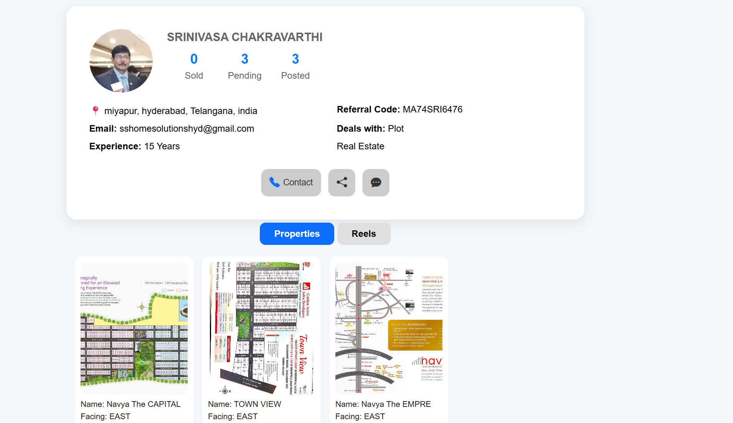Screen dimensions: 733x423
Task: Open Navya The CAPITAL layout image
Action: [x=134, y=328]
